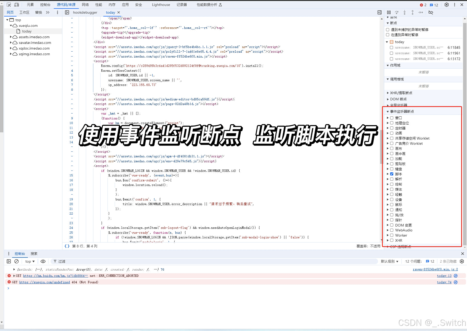
Task: Open today:13 source link
Action: pos(444,276)
